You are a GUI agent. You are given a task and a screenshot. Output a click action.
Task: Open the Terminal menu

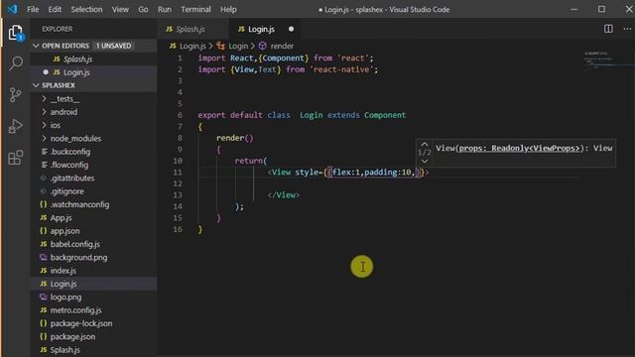pyautogui.click(x=195, y=9)
